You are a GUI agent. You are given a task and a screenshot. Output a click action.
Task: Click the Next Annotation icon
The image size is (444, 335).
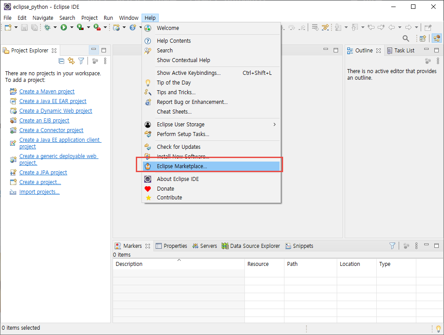click(338, 28)
